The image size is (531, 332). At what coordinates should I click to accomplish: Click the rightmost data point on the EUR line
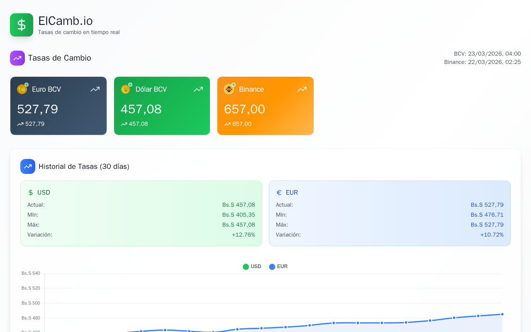[x=502, y=314]
